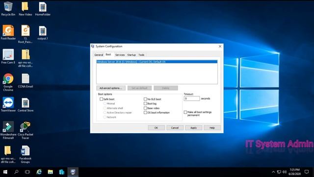
Task: Open File Explorer from the taskbar
Action: coord(50,172)
